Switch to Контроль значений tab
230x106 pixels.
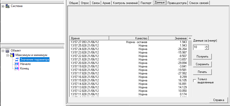pyautogui.click(x=126, y=3)
